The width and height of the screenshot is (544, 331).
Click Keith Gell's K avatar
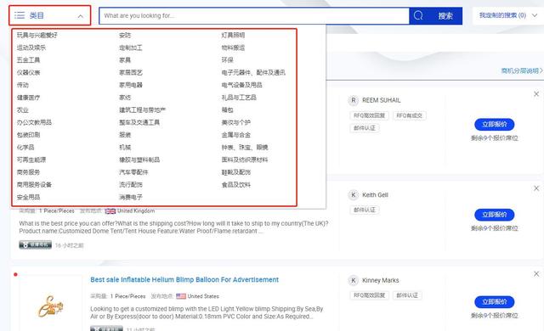[x=354, y=195]
